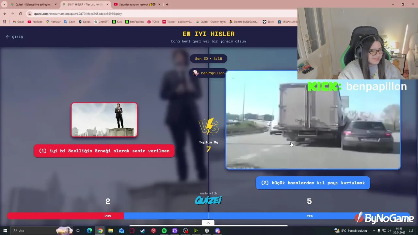Open File Explorer from the taskbar
The width and height of the screenshot is (418, 235).
point(111,231)
